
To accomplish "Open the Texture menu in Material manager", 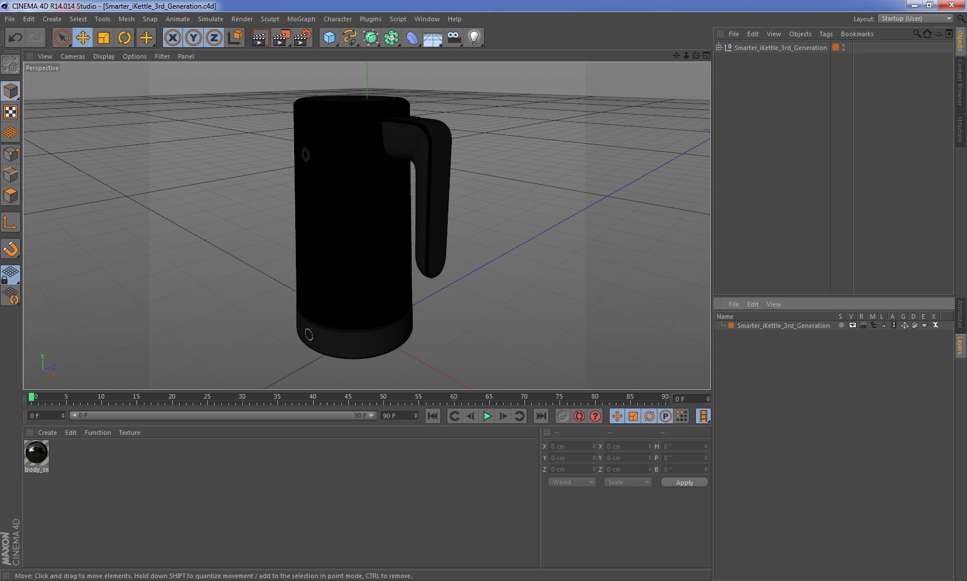I will pyautogui.click(x=130, y=433).
